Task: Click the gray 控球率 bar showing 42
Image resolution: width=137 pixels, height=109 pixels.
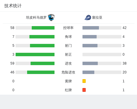Action: [x=91, y=28]
